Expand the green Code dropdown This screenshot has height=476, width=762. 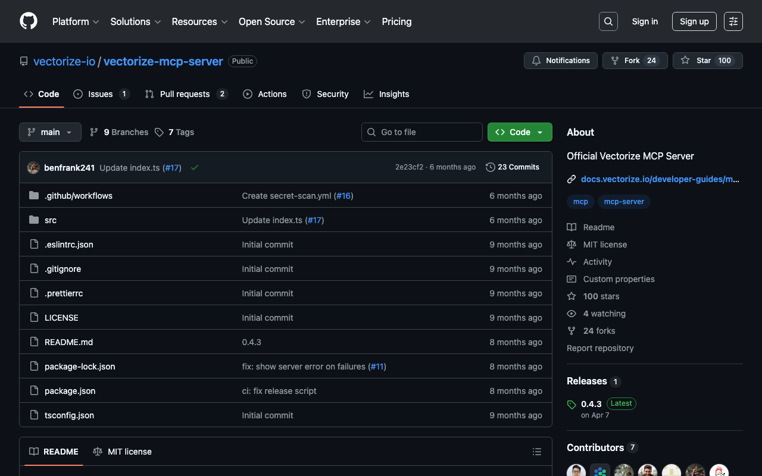point(519,132)
